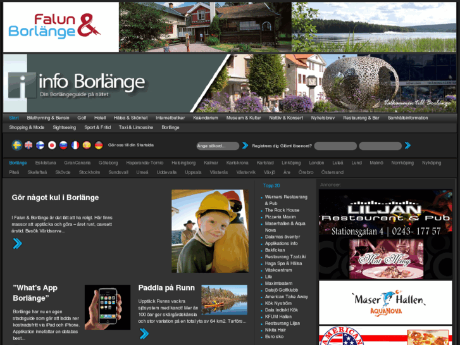Viewport: 460px width, 345px height.
Task: Open the Maser Hallen AquaNova ad
Action: (x=385, y=303)
